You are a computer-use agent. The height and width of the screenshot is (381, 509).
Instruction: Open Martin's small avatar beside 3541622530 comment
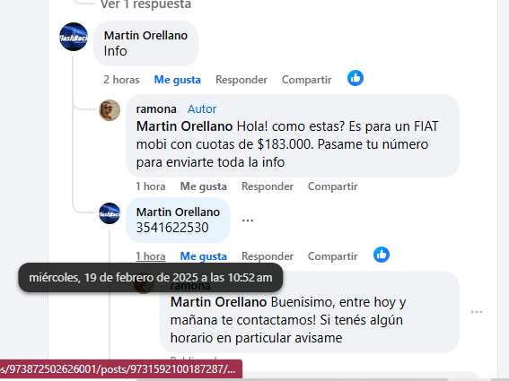(x=110, y=213)
